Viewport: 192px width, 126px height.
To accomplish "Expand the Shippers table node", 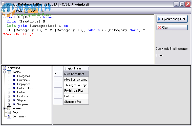I will click(9, 100).
